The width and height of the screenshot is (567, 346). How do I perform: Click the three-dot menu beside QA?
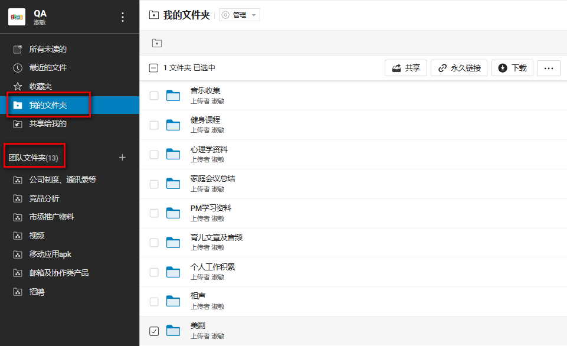pos(122,17)
